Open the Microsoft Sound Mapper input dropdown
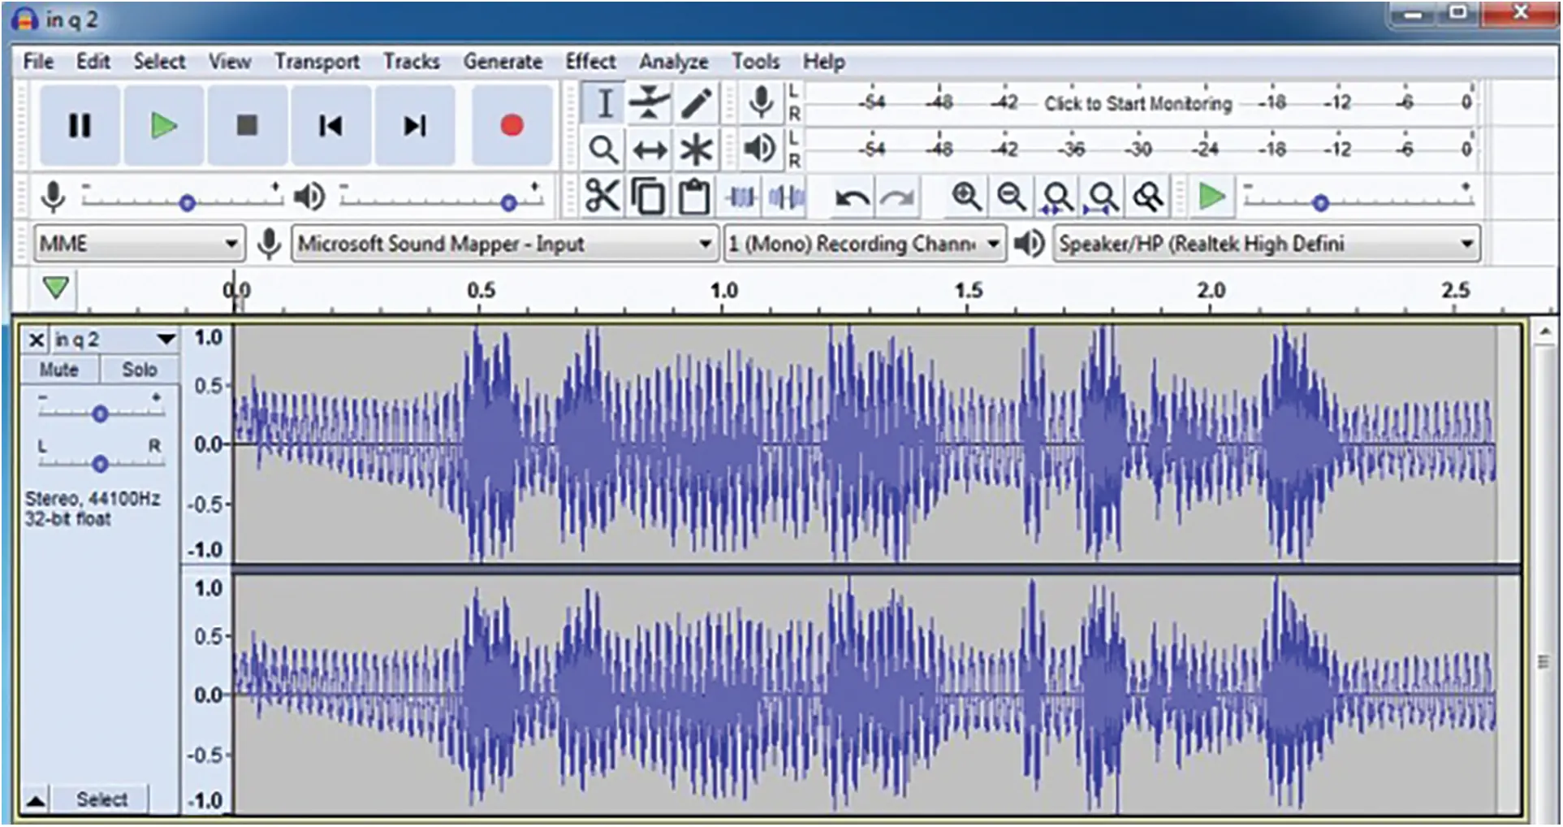The image size is (1563, 827). tap(504, 244)
